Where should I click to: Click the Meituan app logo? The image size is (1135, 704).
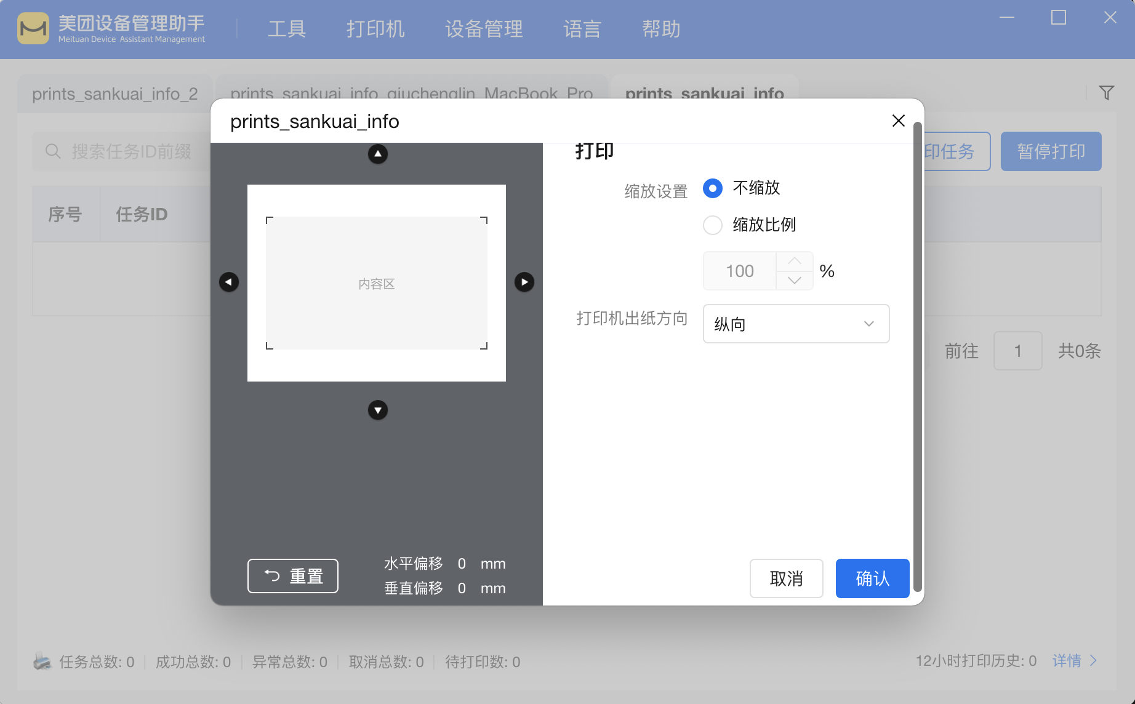pos(33,28)
